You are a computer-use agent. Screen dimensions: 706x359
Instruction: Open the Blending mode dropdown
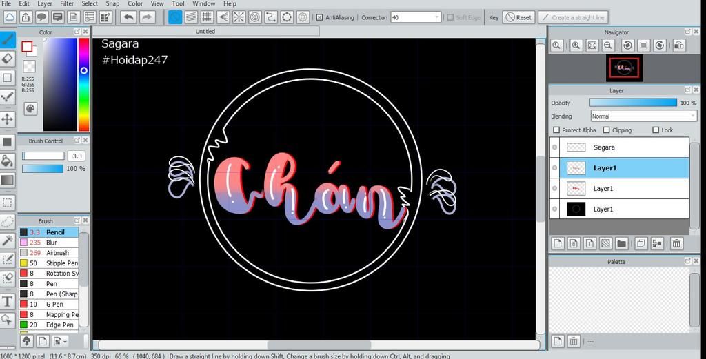[x=643, y=116]
